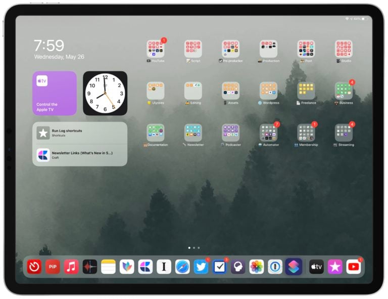
Task: Open Apple Music from the dock
Action: 71,267
